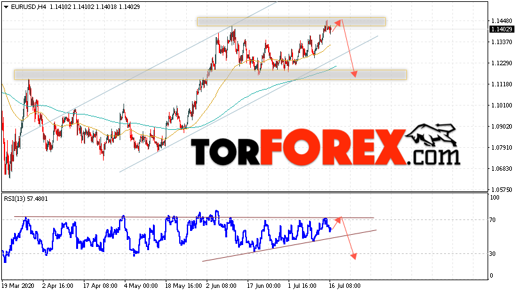The height and width of the screenshot is (293, 517).
Task: Select the 1.10100 price axis label
Action: 502,106
